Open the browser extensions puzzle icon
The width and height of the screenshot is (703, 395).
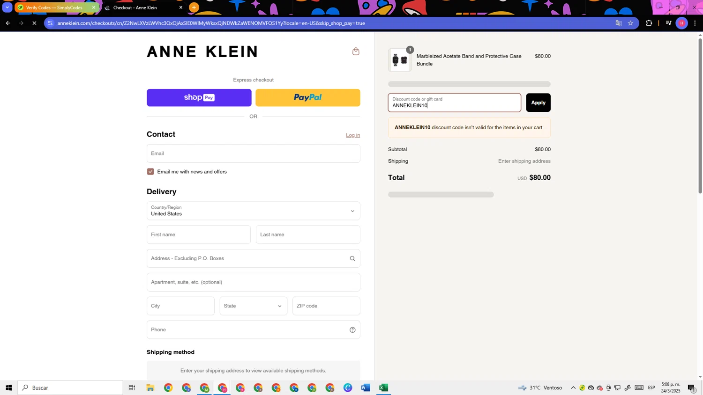(649, 23)
